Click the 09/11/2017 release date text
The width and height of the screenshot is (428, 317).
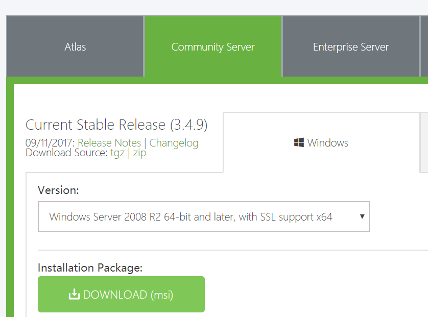pos(50,143)
